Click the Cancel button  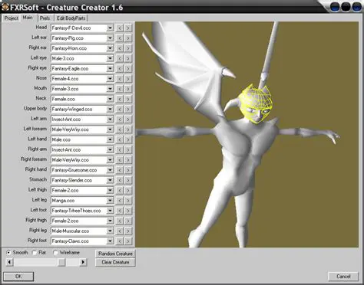pyautogui.click(x=343, y=277)
